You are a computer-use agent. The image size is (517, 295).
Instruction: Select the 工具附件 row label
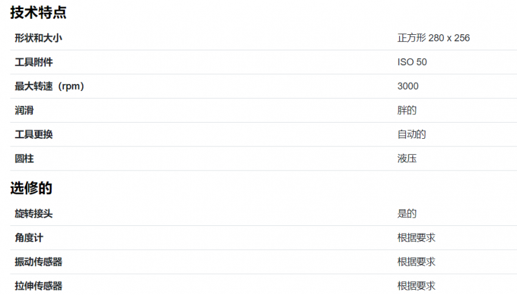[x=34, y=62]
